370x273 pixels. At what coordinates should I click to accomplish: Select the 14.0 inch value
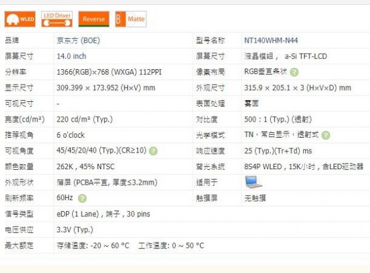[72, 56]
